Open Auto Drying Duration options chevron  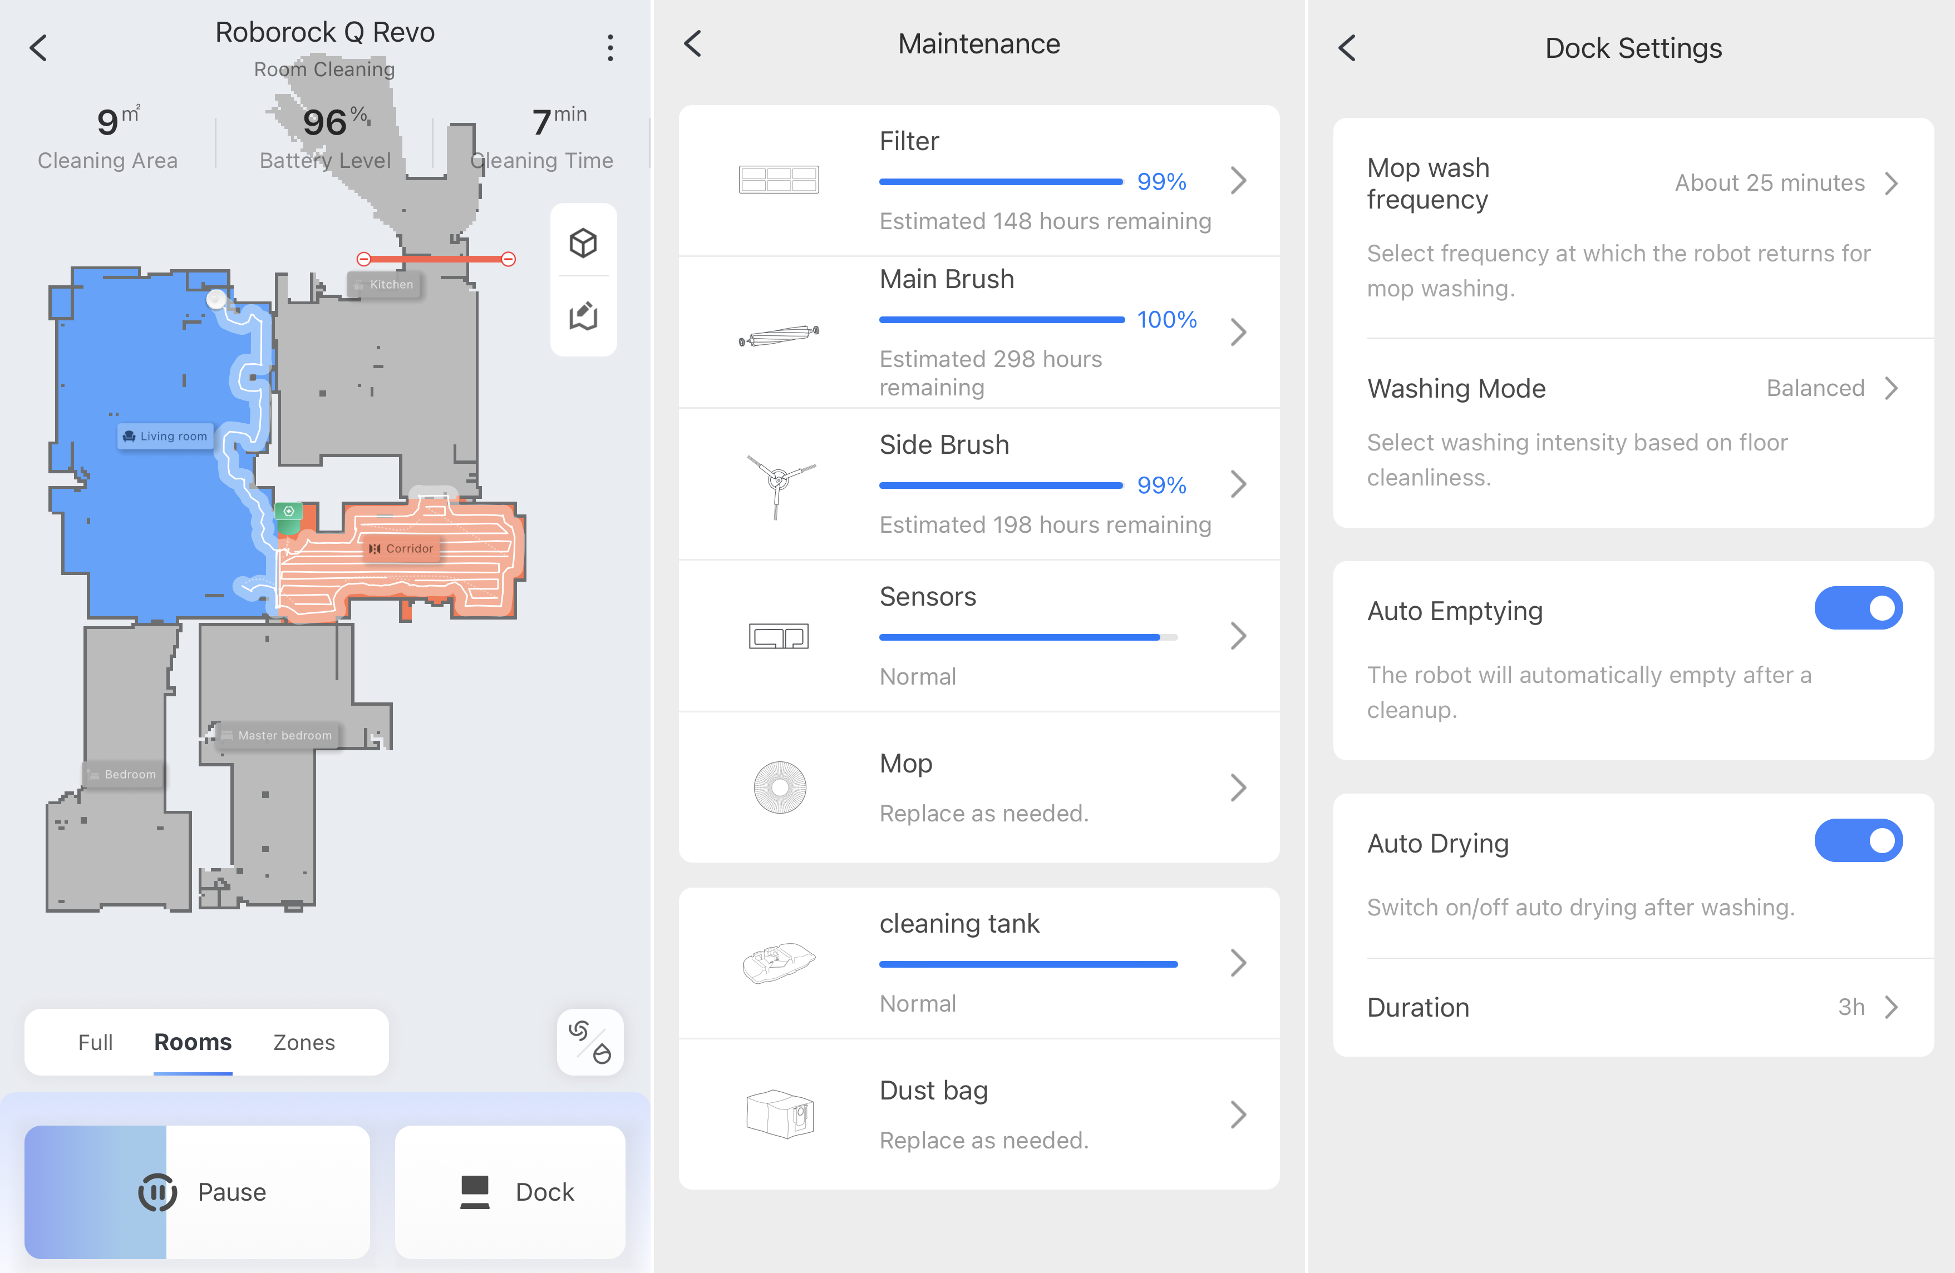pyautogui.click(x=1892, y=1007)
